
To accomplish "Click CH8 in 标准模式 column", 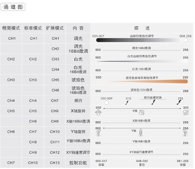I will click(33, 142).
